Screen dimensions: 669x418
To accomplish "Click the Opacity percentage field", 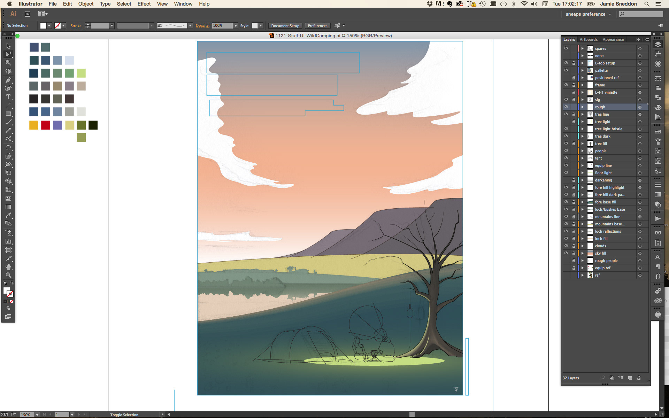I will tap(222, 26).
